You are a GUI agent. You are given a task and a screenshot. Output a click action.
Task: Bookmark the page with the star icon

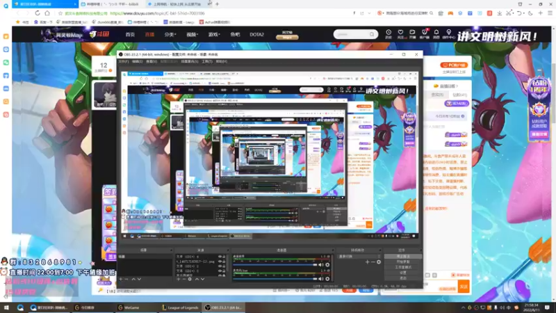click(x=60, y=13)
